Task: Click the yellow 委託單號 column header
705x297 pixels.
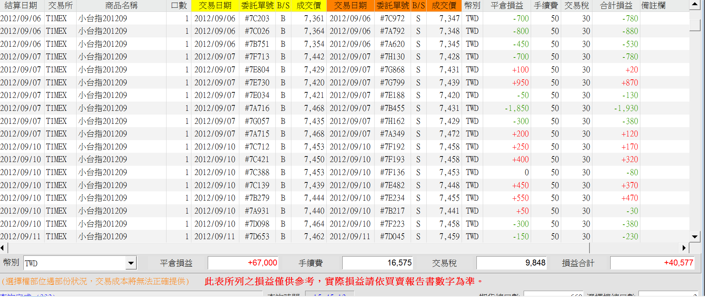Action: coord(257,6)
